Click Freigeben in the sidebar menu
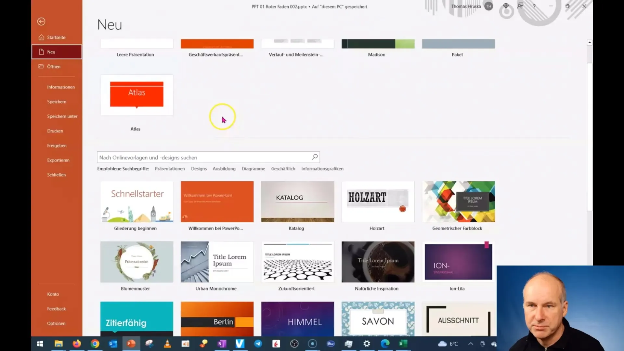 (56, 145)
